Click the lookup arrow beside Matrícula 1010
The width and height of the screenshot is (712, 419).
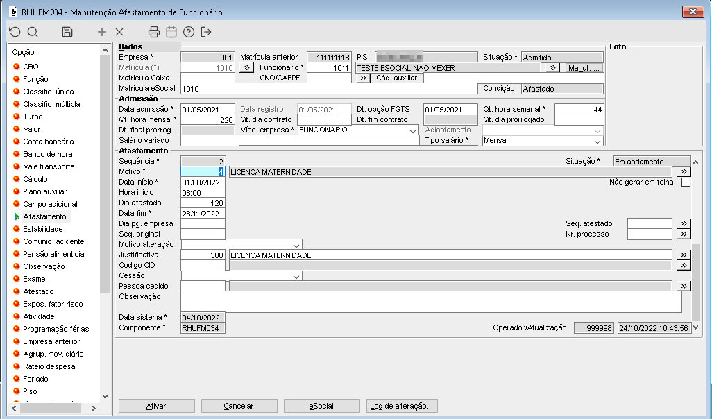246,68
